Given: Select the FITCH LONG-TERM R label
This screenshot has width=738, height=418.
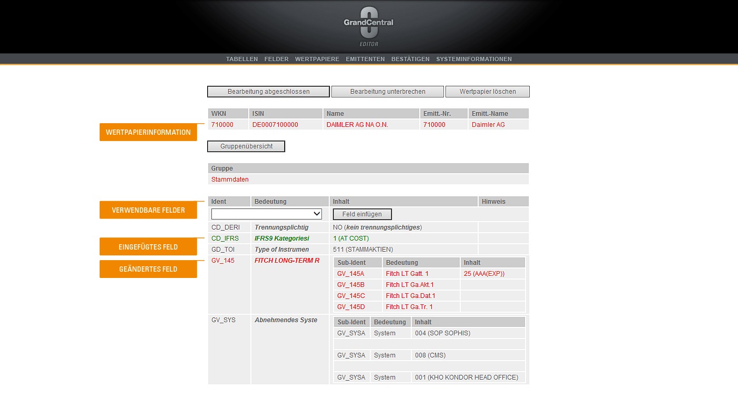Looking at the screenshot, I should [x=287, y=261].
